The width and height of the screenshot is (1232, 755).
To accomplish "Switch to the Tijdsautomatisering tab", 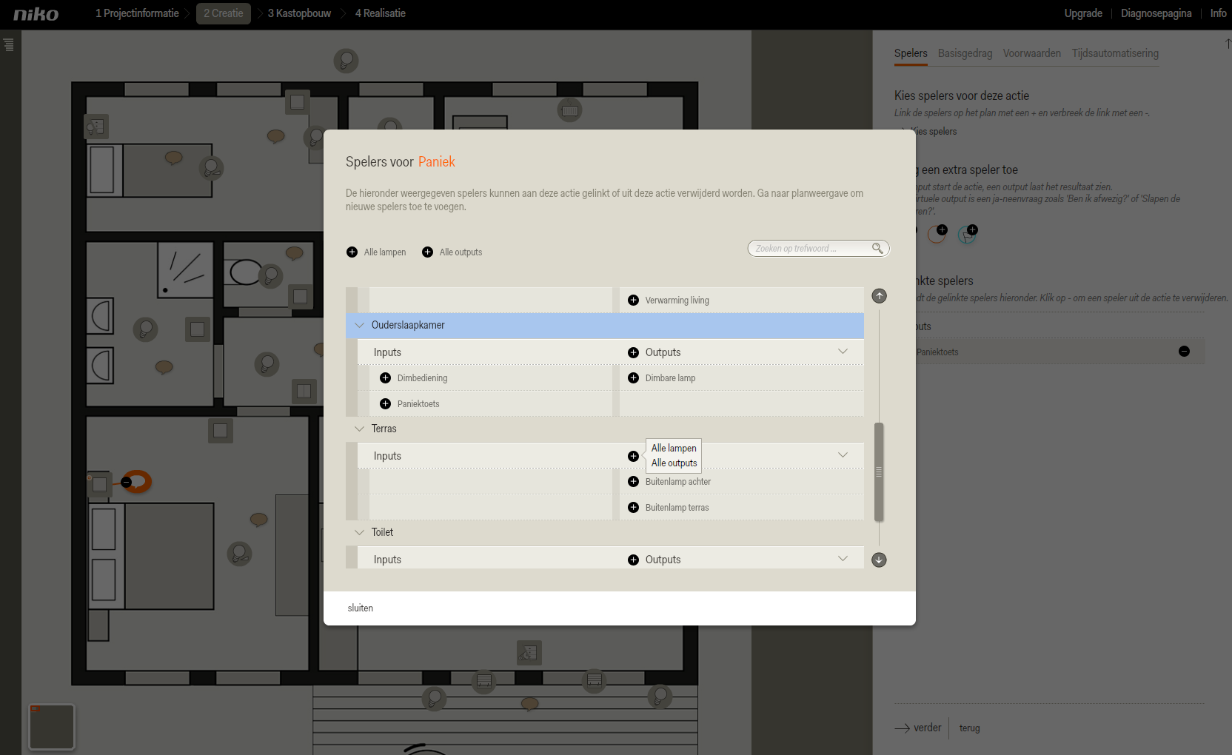I will click(x=1115, y=53).
